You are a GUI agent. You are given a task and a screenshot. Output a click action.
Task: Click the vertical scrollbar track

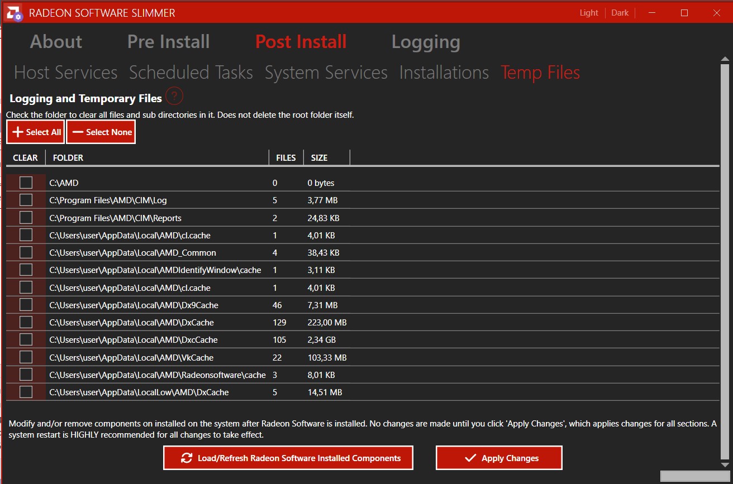(x=725, y=262)
